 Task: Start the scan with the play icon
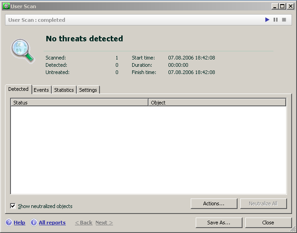[x=267, y=20]
